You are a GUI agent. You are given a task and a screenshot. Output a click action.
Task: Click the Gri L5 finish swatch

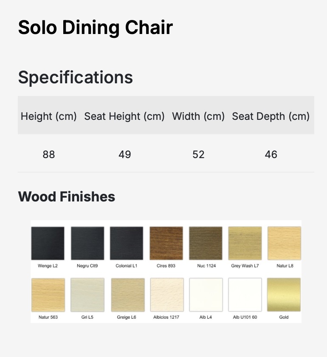point(87,295)
